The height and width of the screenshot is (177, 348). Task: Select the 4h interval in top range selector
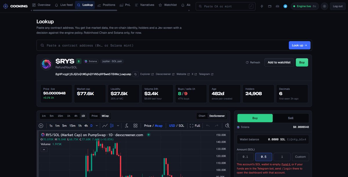76,116
